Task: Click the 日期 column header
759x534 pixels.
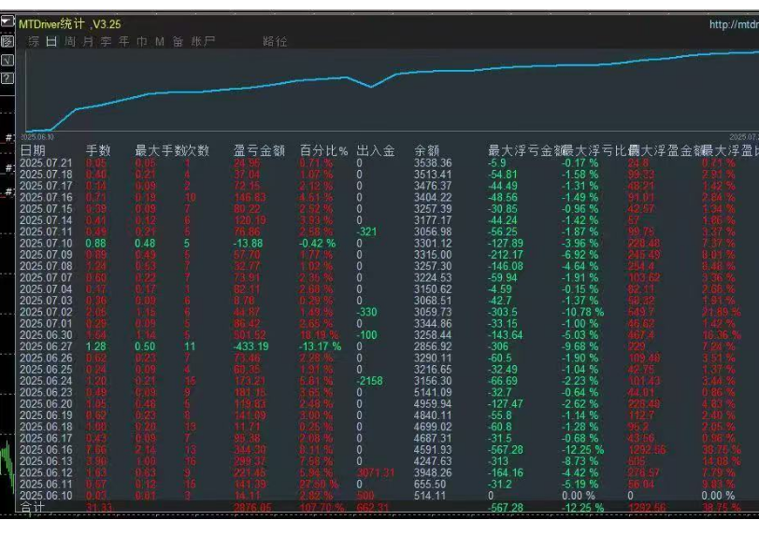Action: coord(33,151)
